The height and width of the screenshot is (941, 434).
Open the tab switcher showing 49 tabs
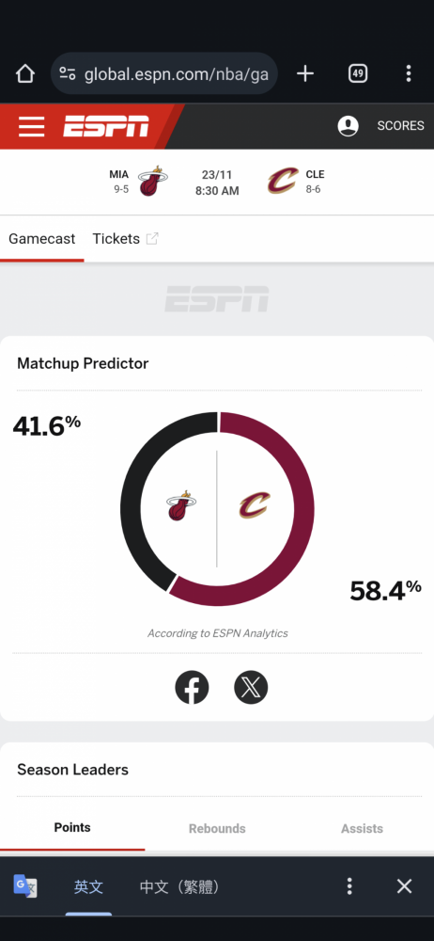[358, 73]
